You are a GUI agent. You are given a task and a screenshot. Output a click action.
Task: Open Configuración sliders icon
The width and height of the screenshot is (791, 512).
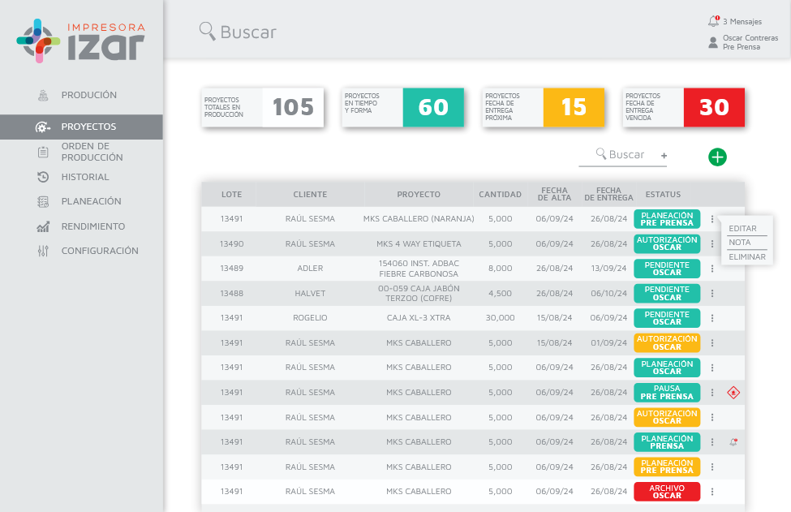click(x=43, y=252)
